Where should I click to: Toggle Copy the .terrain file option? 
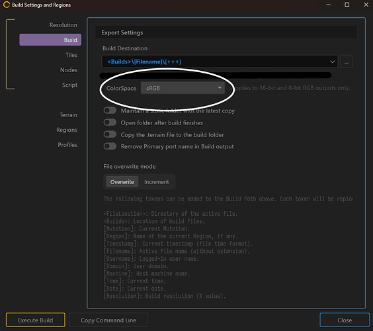coord(110,134)
